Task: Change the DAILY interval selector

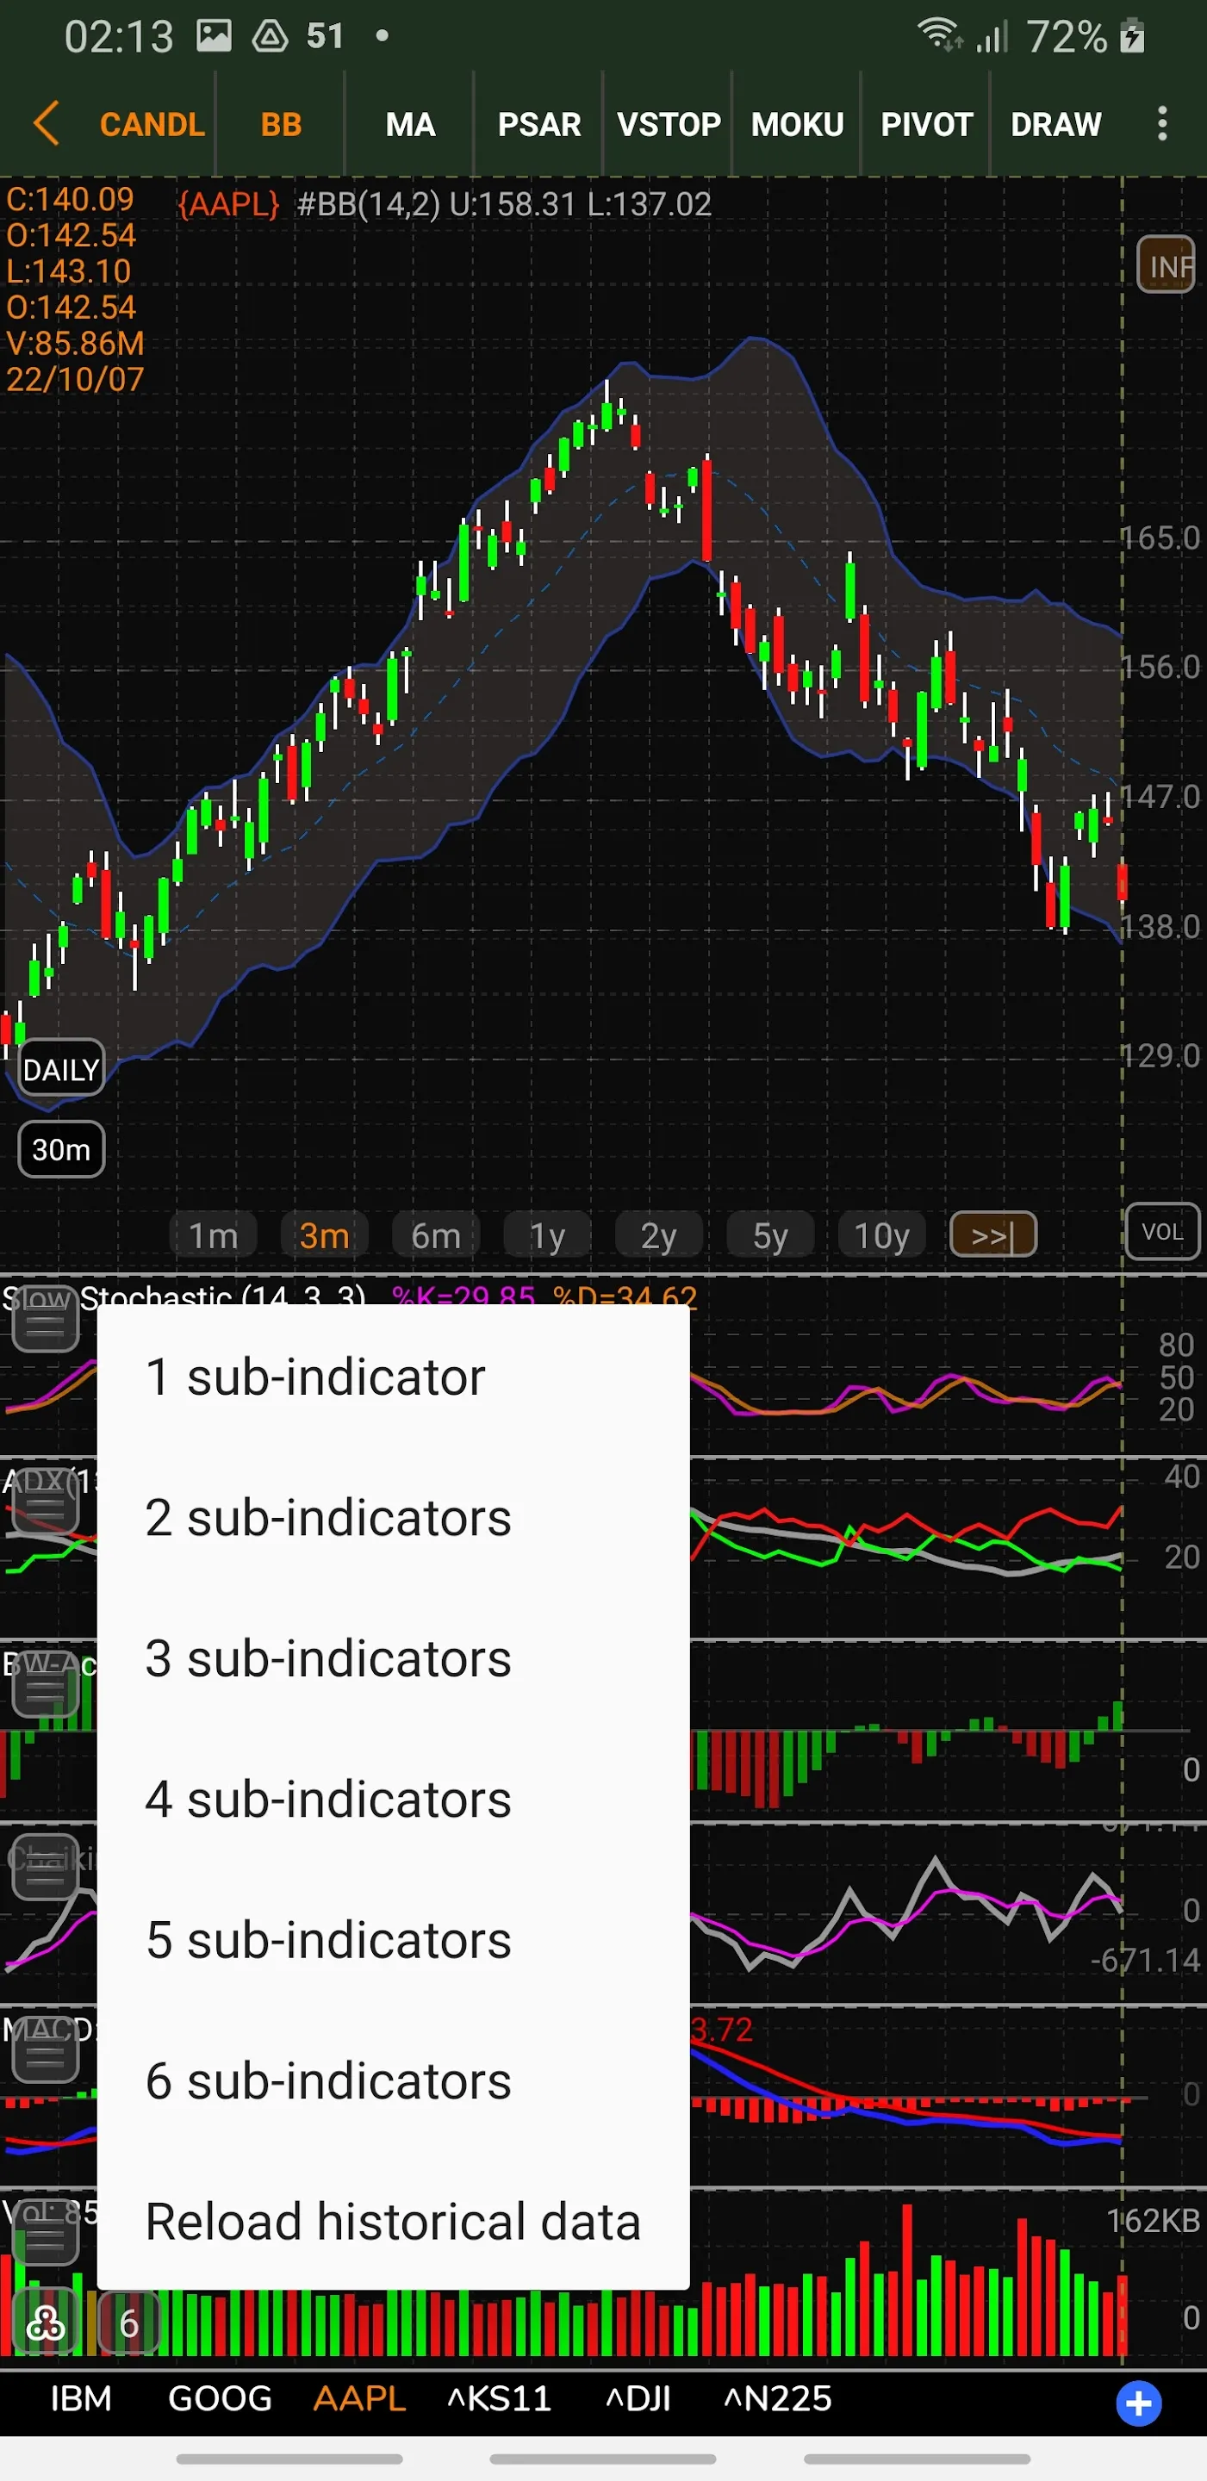Action: pos(60,1068)
